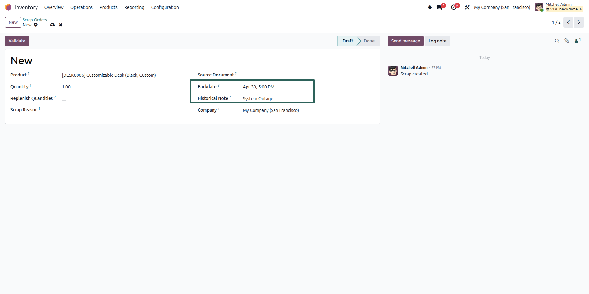Viewport: 589px width, 294px height.
Task: Save record manually with cloud icon
Action: coord(52,25)
